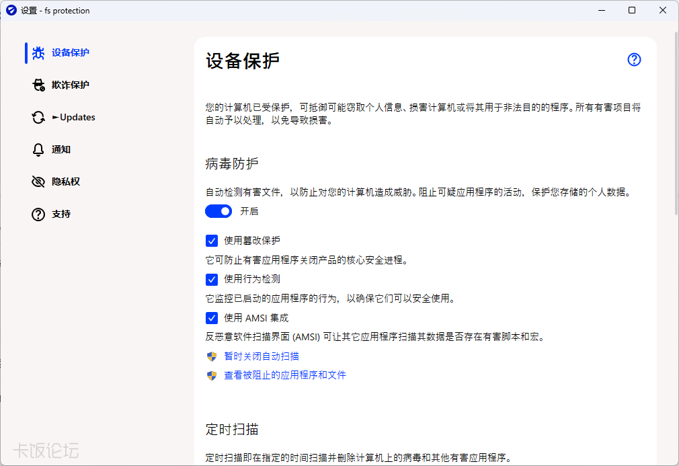
Task: Click the text 它监控已启动的应用程序的行为，以确保它们可以安全使用。
Action: click(330, 299)
